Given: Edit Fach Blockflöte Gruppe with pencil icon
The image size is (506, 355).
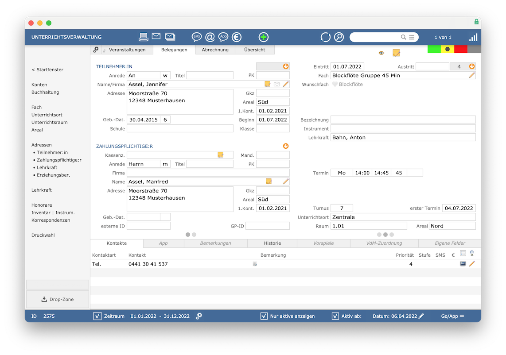Looking at the screenshot, I should tap(472, 75).
